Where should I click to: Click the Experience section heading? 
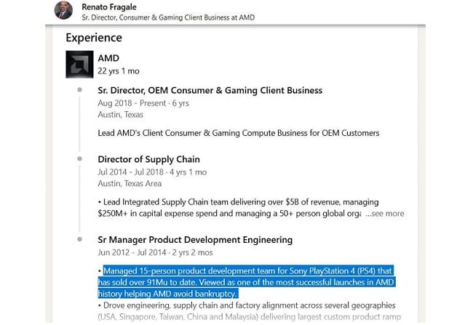pos(94,38)
